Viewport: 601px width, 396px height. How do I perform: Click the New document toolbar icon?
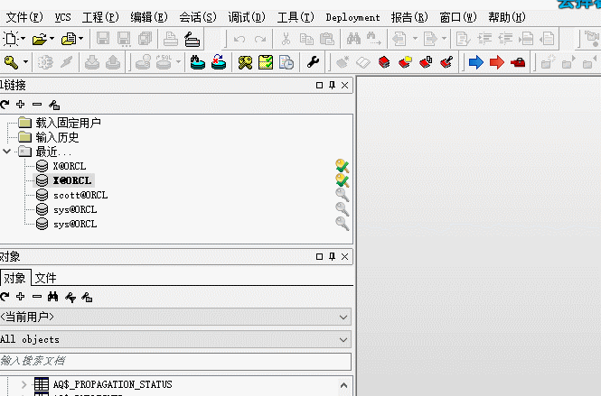point(10,39)
